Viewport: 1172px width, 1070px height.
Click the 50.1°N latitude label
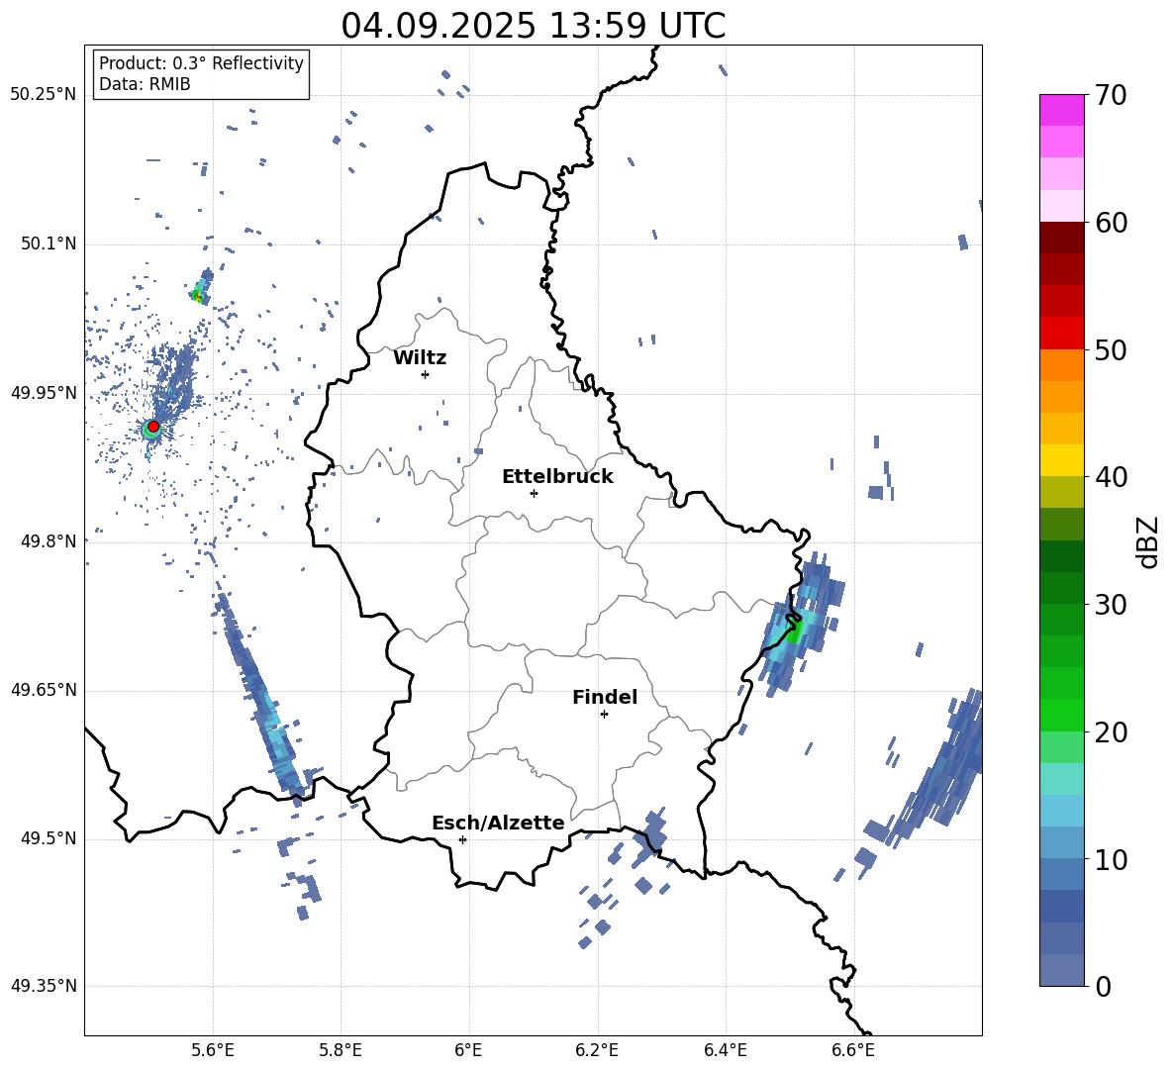click(x=49, y=243)
